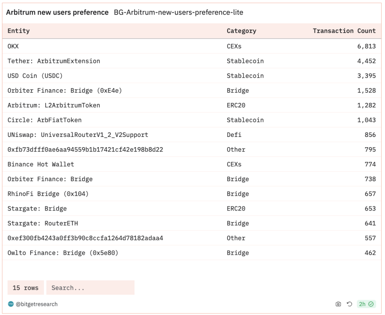Select the OKX entity cell
385x315 pixels.
click(13, 46)
